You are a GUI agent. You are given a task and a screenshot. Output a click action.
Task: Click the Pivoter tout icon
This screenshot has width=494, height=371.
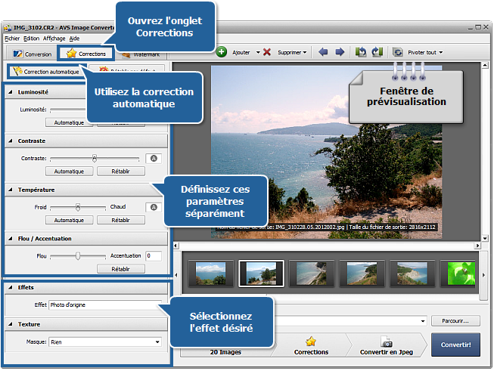click(x=398, y=52)
